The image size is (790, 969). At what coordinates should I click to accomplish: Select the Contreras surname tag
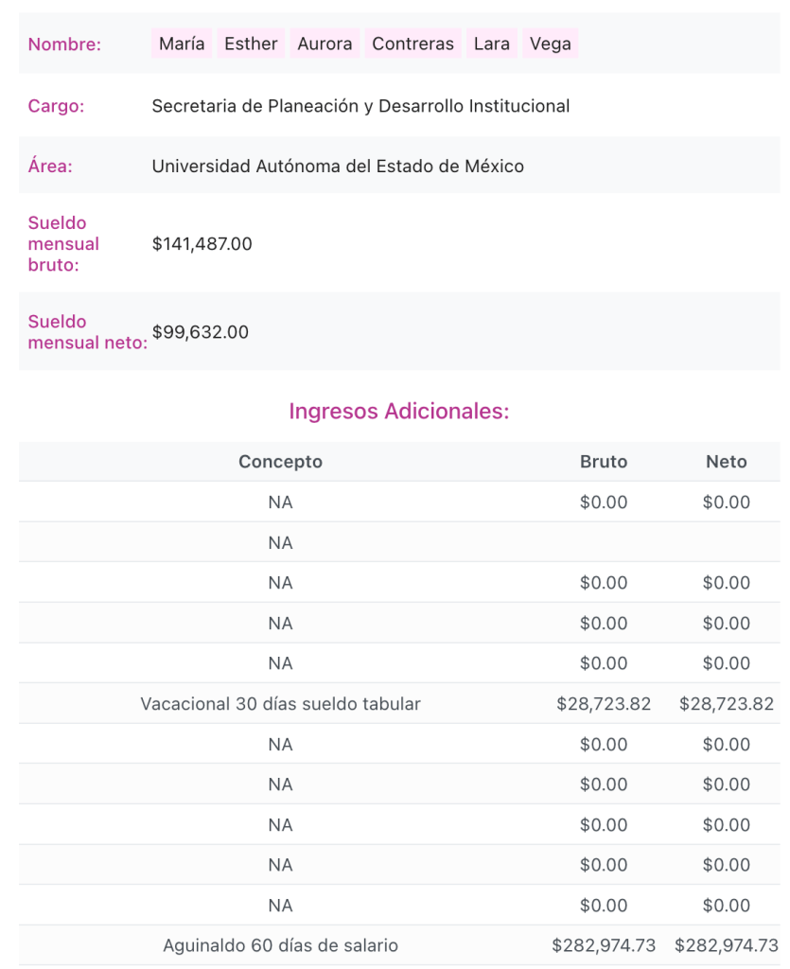[x=413, y=44]
